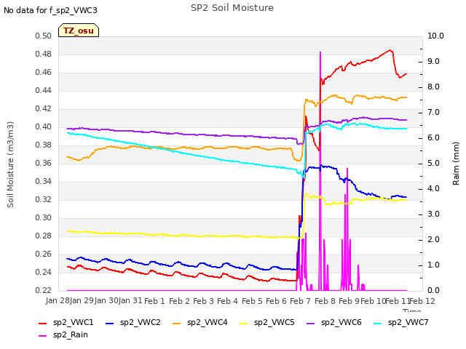Click the sp2_VWC2 legend label
The height and width of the screenshot is (349, 466).
[x=141, y=322]
